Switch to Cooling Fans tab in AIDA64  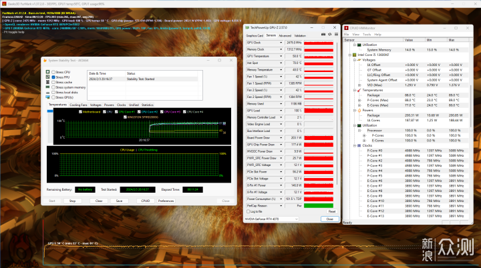pyautogui.click(x=78, y=105)
